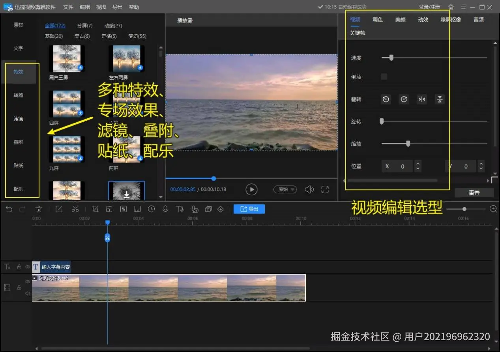Screen dimensions: 500x352
Task: Click the delete (trash) icon in timeline toolbar
Action: point(39,209)
